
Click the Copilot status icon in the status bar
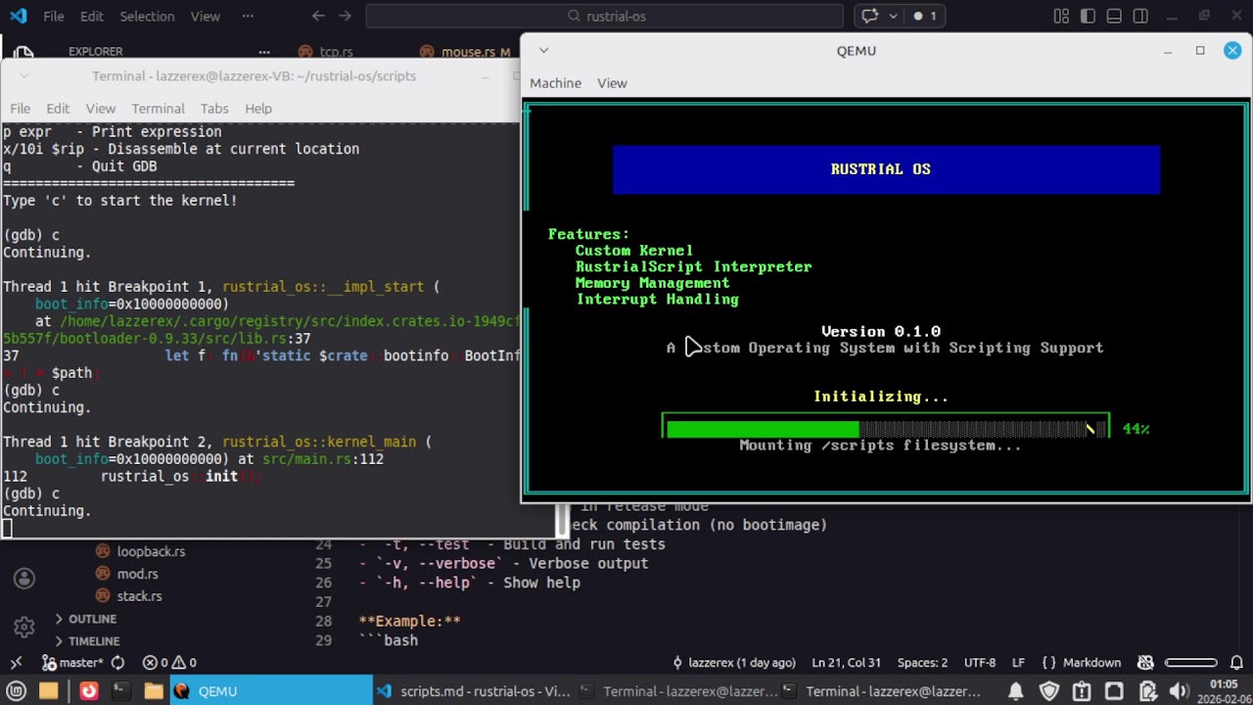(x=1146, y=663)
